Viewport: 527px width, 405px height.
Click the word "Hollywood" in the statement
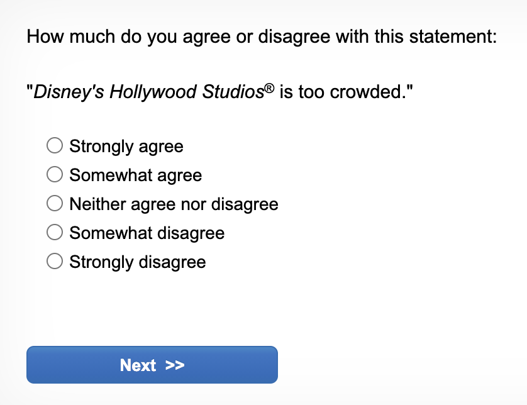[x=153, y=92]
